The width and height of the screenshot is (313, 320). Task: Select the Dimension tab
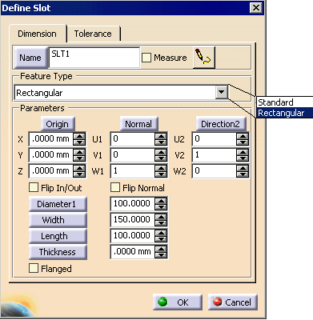[37, 34]
